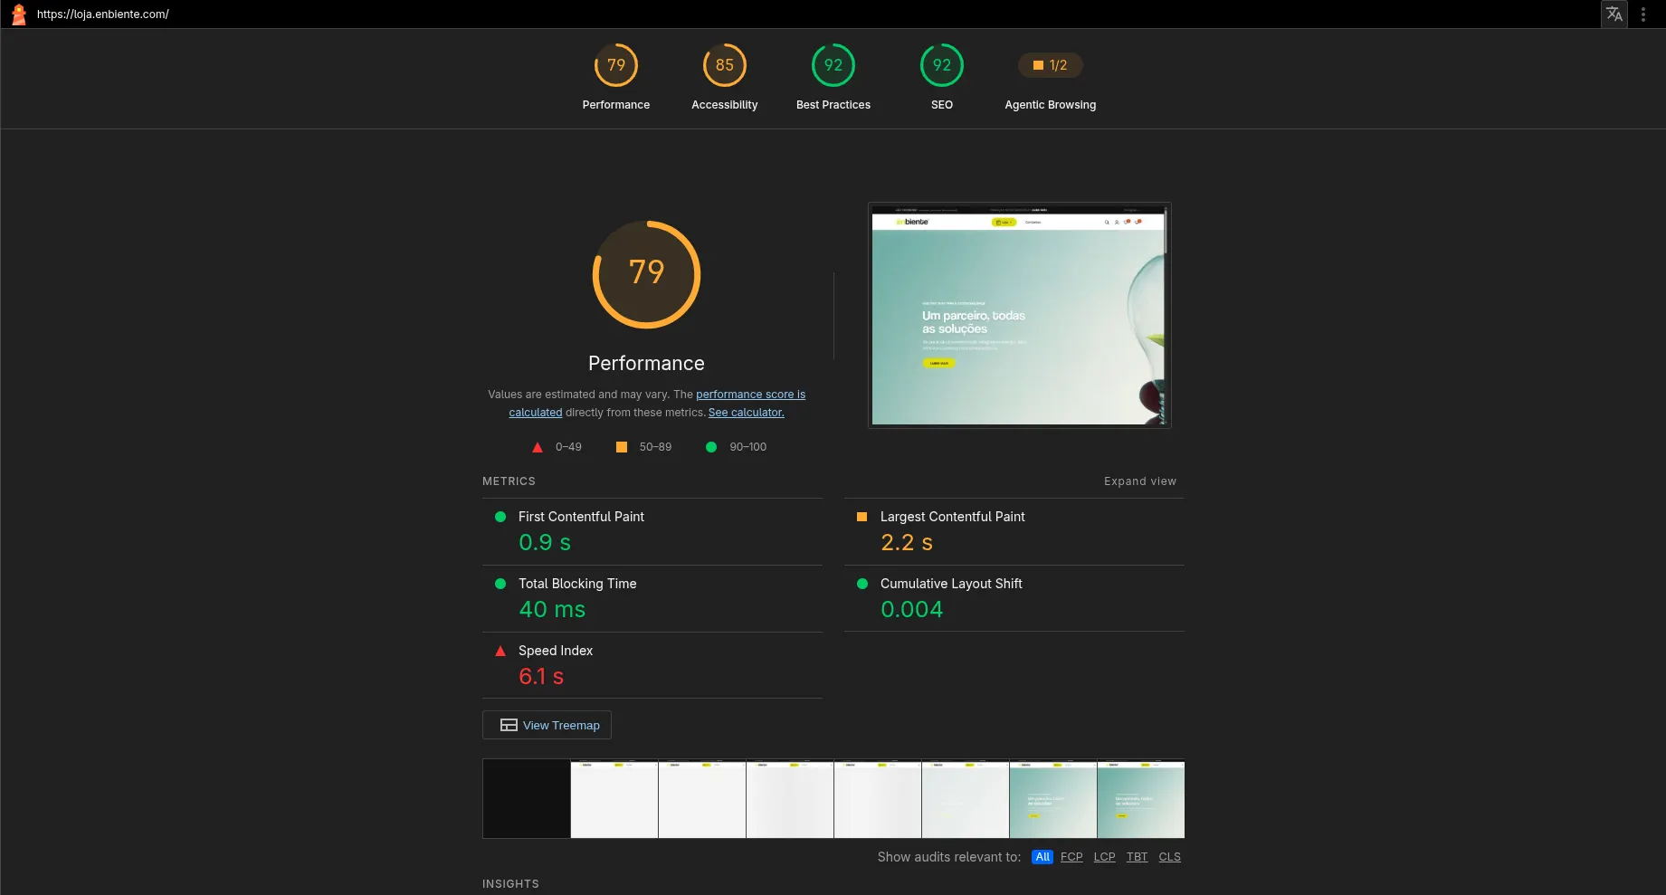Image resolution: width=1666 pixels, height=895 pixels.
Task: Click the orange square LCP icon
Action: pyautogui.click(x=862, y=517)
